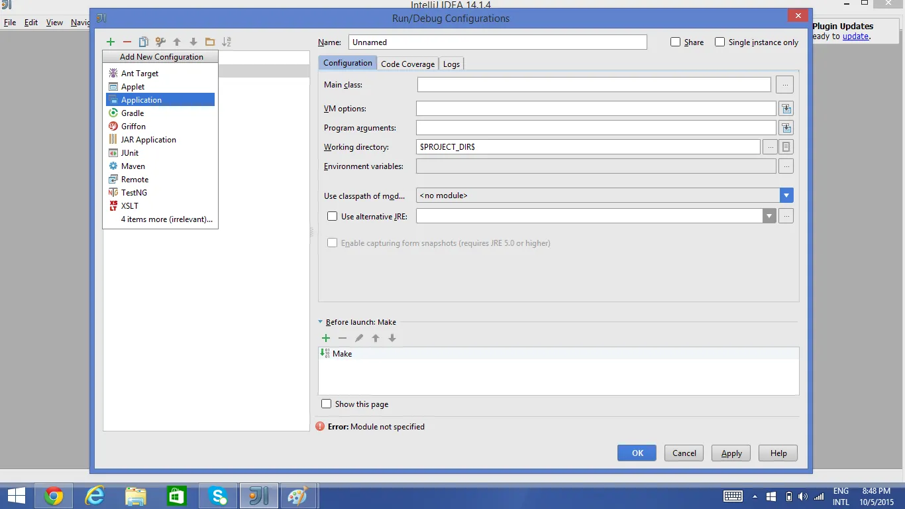Show the 4 items more (irrelevant) entry
The width and height of the screenshot is (905, 509).
point(160,219)
